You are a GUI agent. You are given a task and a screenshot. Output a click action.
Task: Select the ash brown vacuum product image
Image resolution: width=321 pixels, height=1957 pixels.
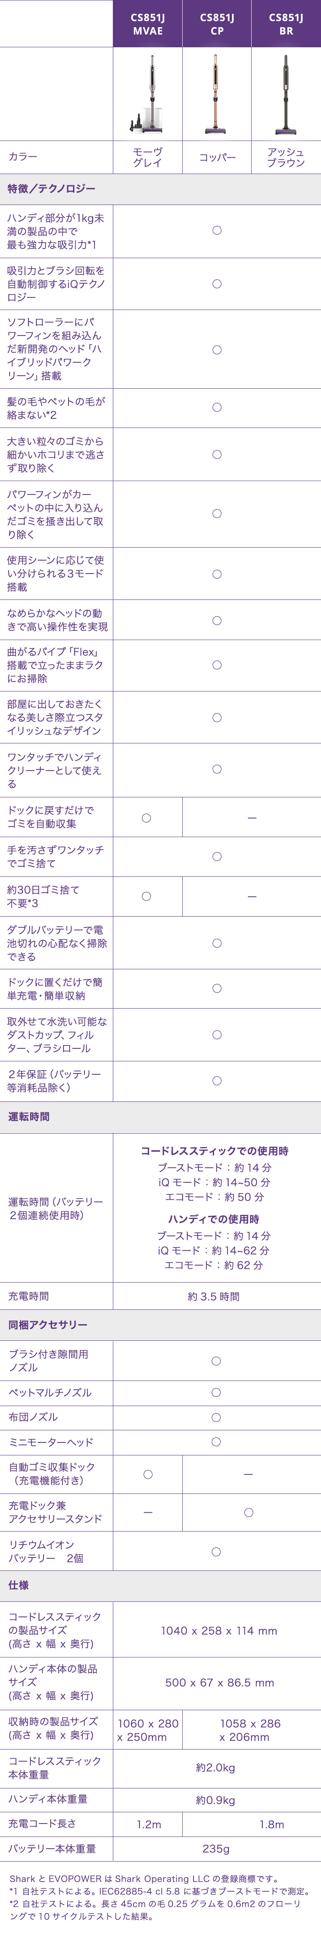point(286,94)
